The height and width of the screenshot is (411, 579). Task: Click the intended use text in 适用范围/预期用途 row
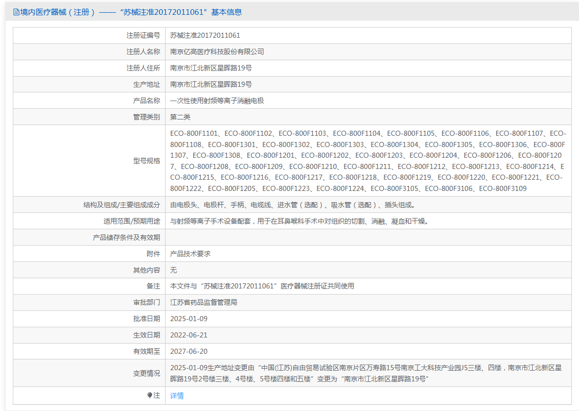click(298, 222)
